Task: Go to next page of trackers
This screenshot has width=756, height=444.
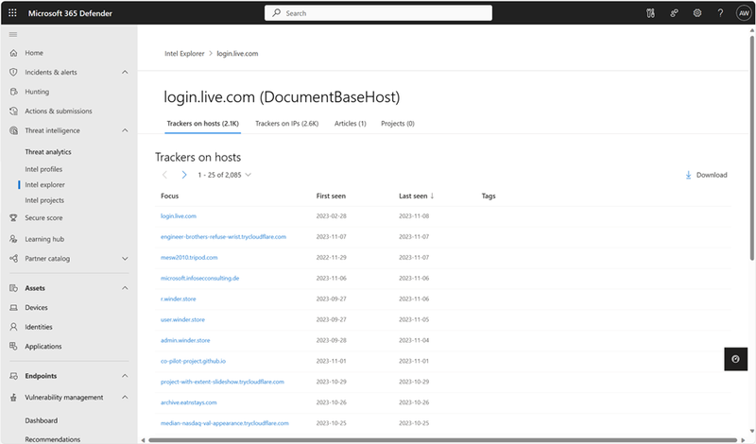Action: click(183, 175)
